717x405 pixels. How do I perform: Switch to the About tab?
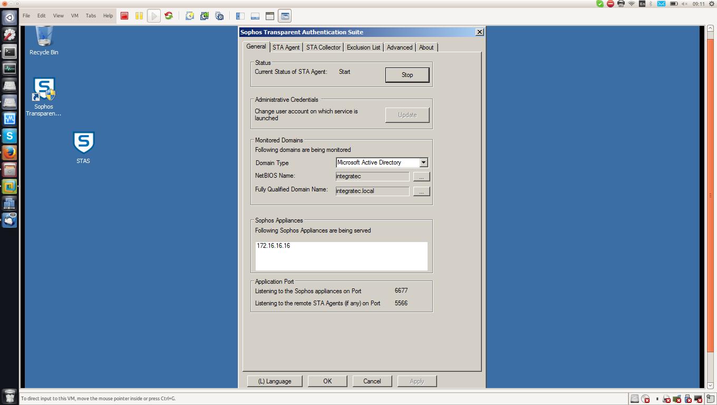[x=426, y=47]
